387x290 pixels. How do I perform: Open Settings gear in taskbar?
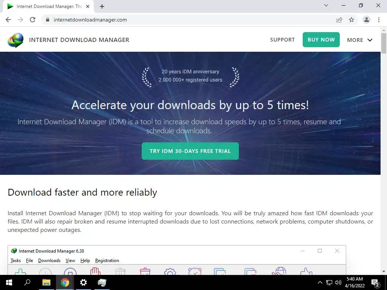pyautogui.click(x=84, y=282)
